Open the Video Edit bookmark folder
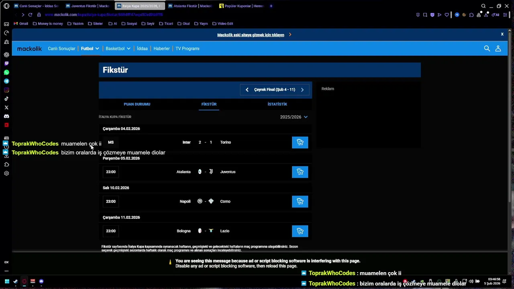The image size is (514, 289). 222,24
